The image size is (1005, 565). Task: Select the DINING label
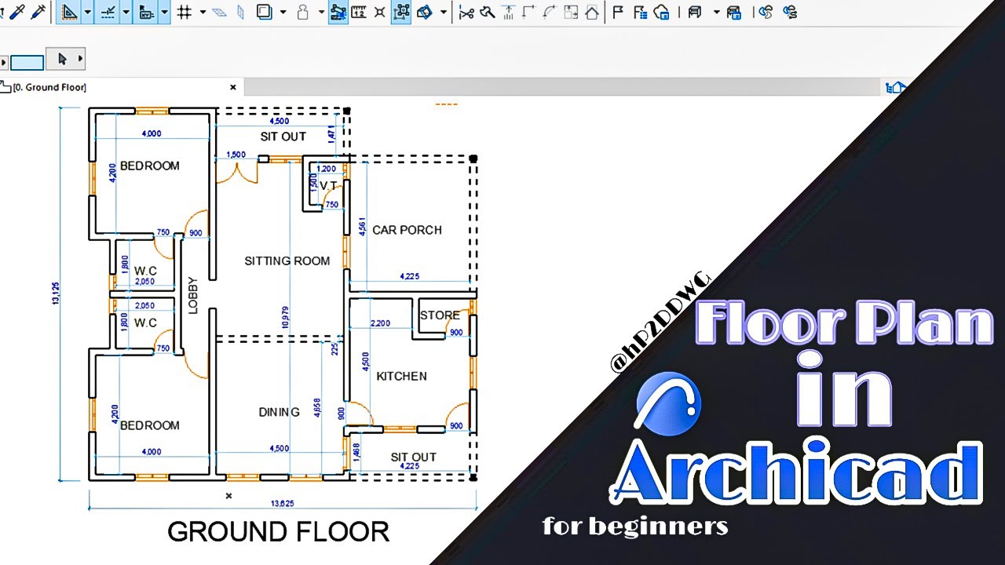coord(280,412)
